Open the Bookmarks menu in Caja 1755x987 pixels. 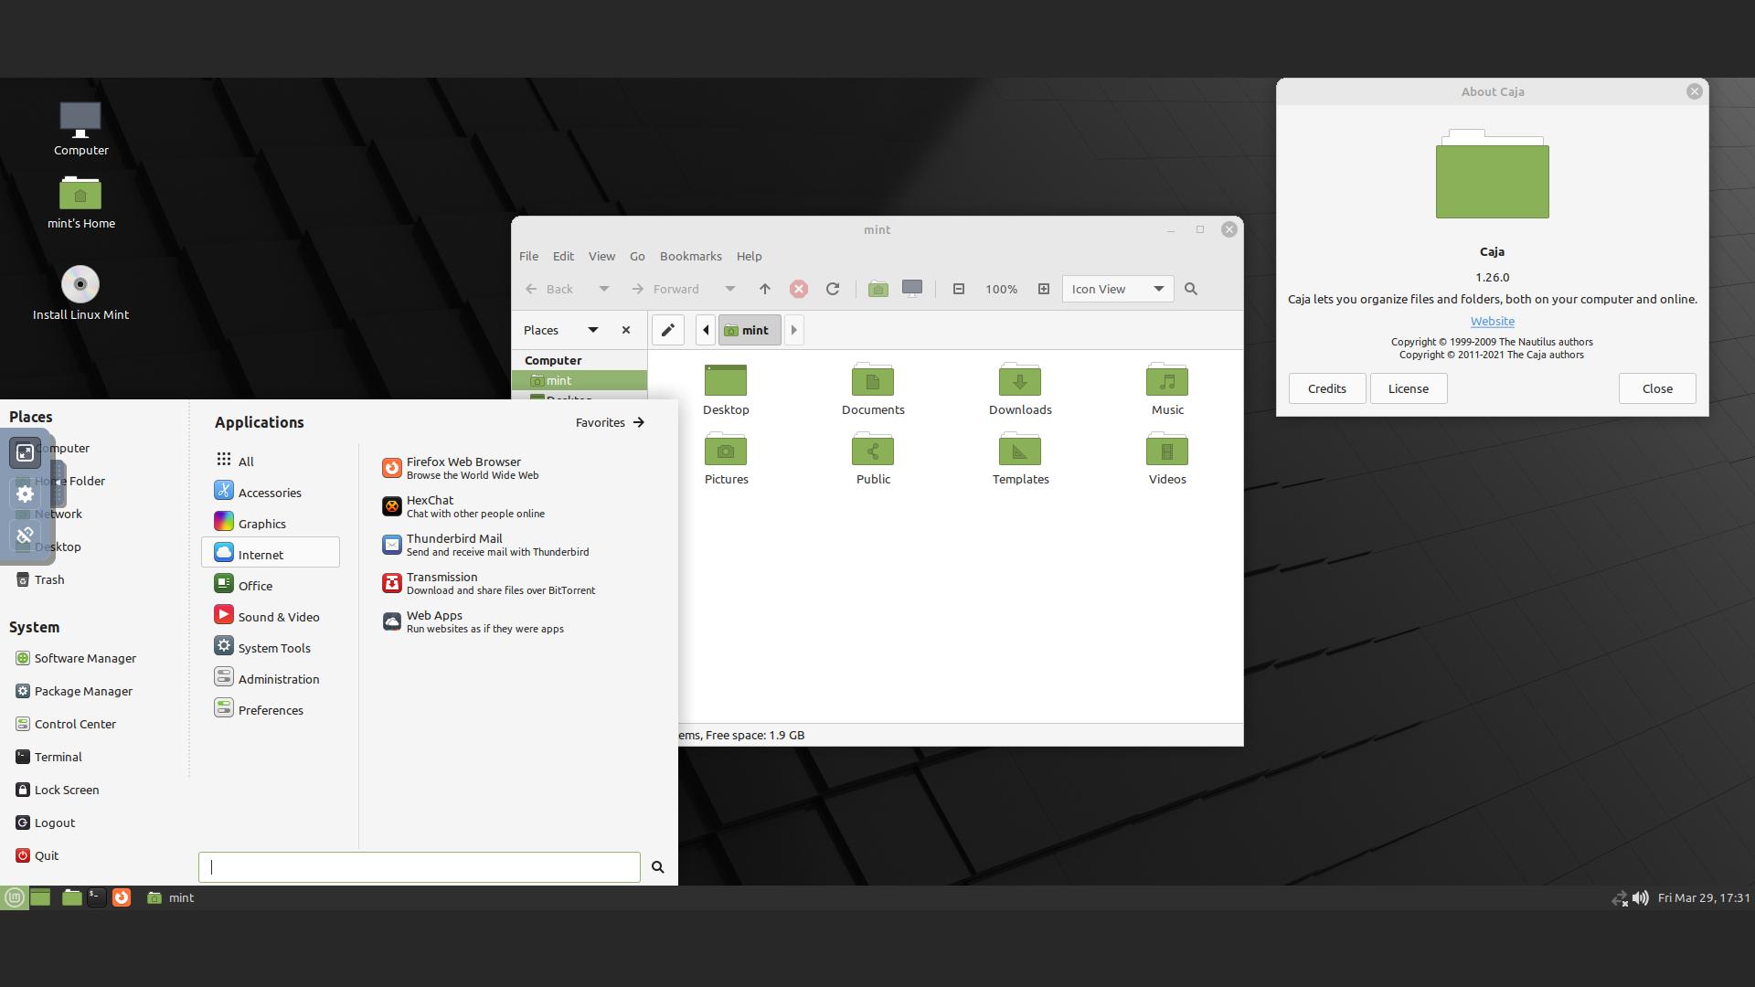tap(690, 256)
